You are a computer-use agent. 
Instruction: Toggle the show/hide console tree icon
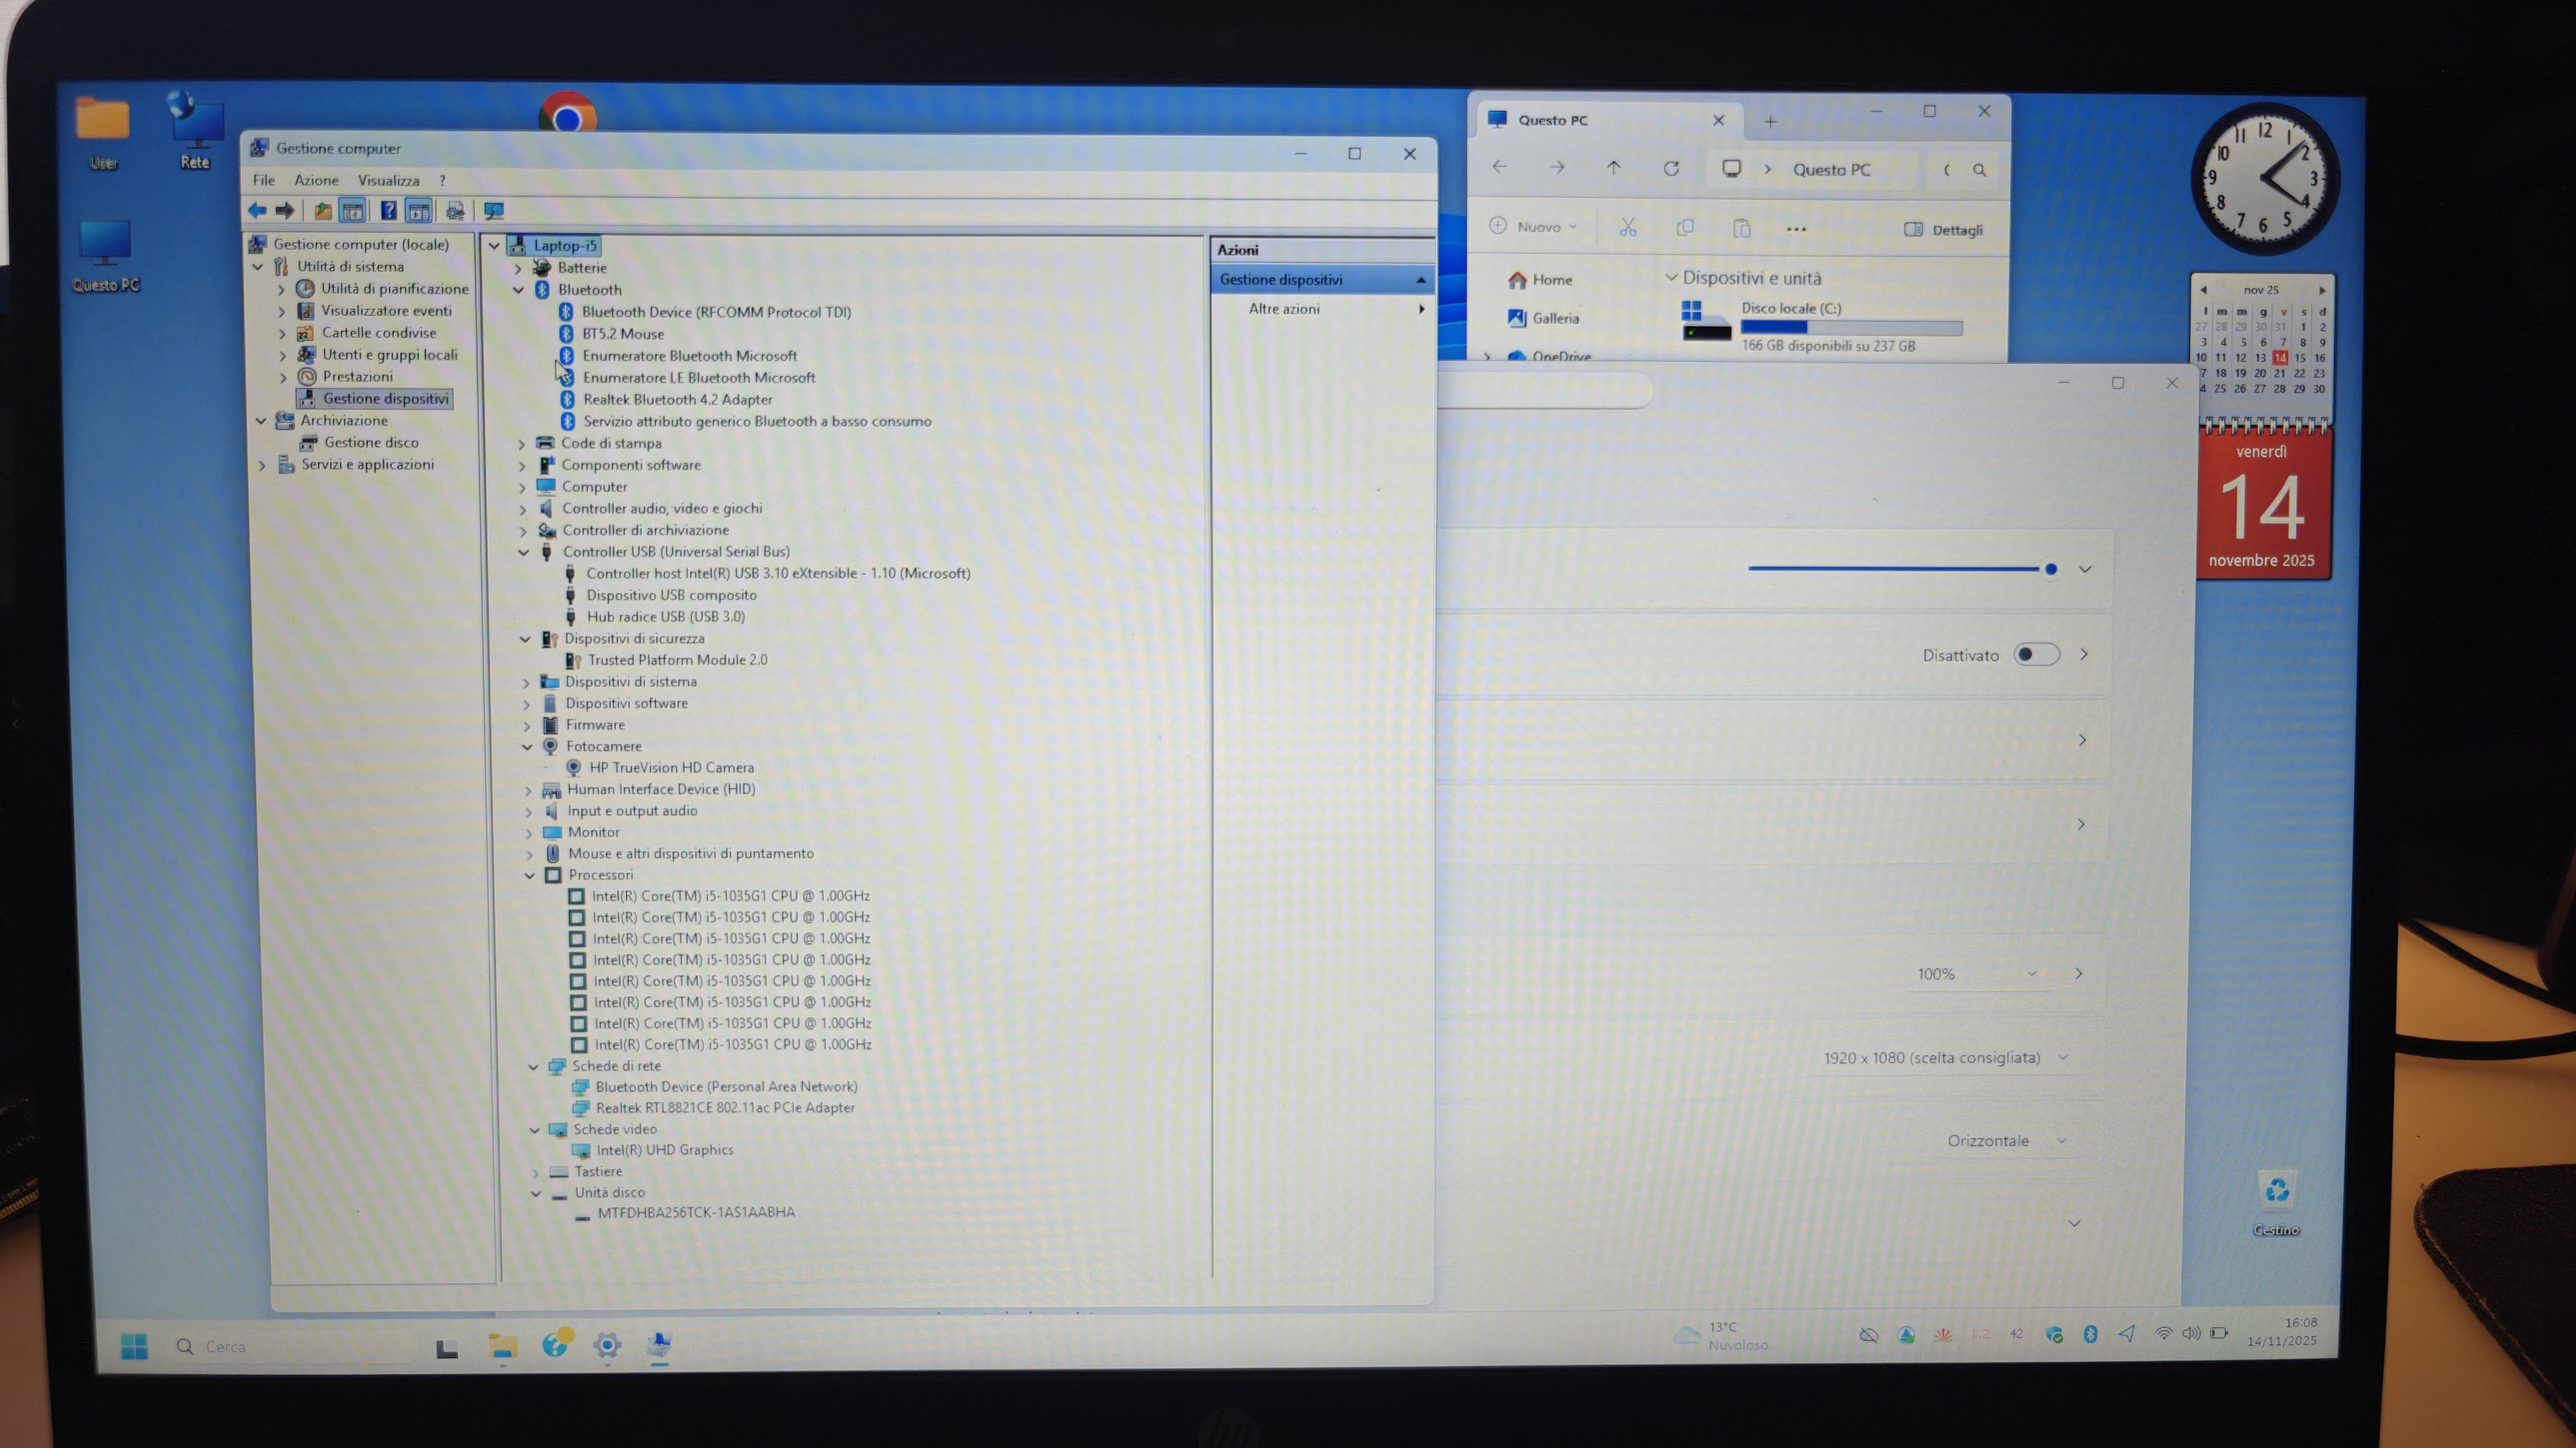point(352,211)
